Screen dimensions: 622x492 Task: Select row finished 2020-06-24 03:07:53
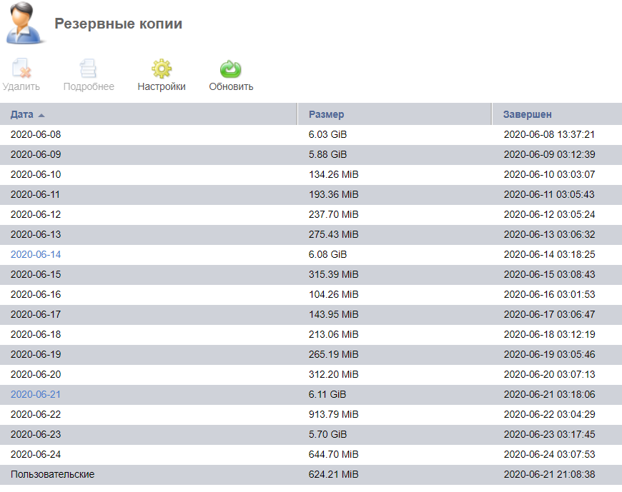point(311,454)
